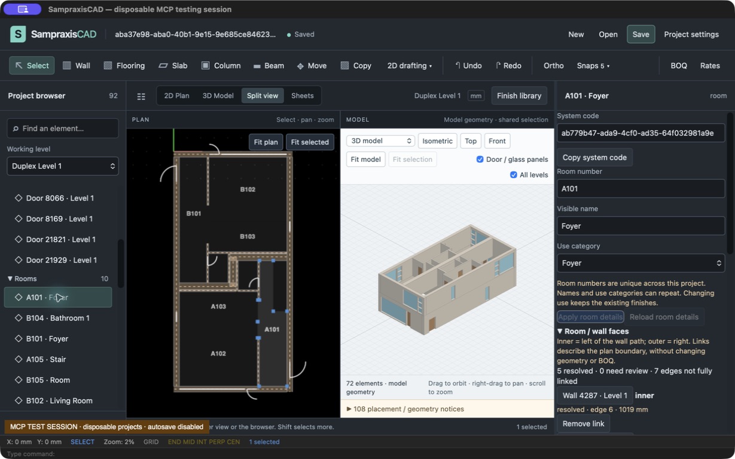This screenshot has height=459, width=735.
Task: Open the Rates panel
Action: 710,66
